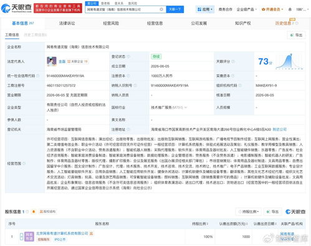The image size is (311, 246).
Task: Click the orange icon after shareholder name
Action: 92,234
